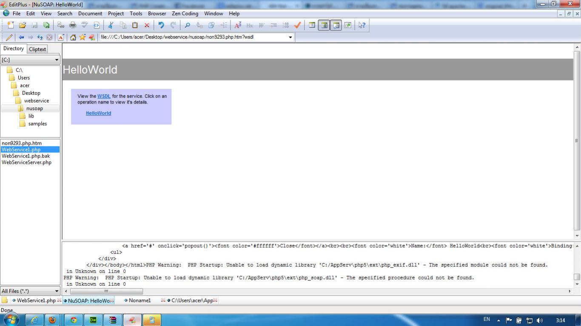This screenshot has height=326, width=581.
Task: Open the Document menu
Action: click(x=90, y=13)
